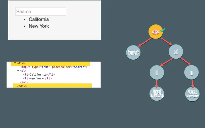Click the left li node under ul

157,72
